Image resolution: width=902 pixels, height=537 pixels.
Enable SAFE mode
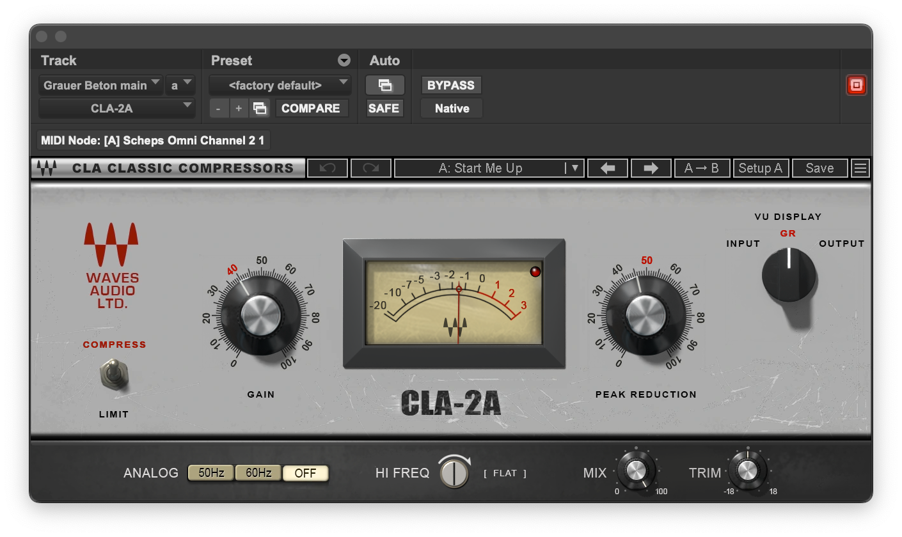tap(384, 108)
